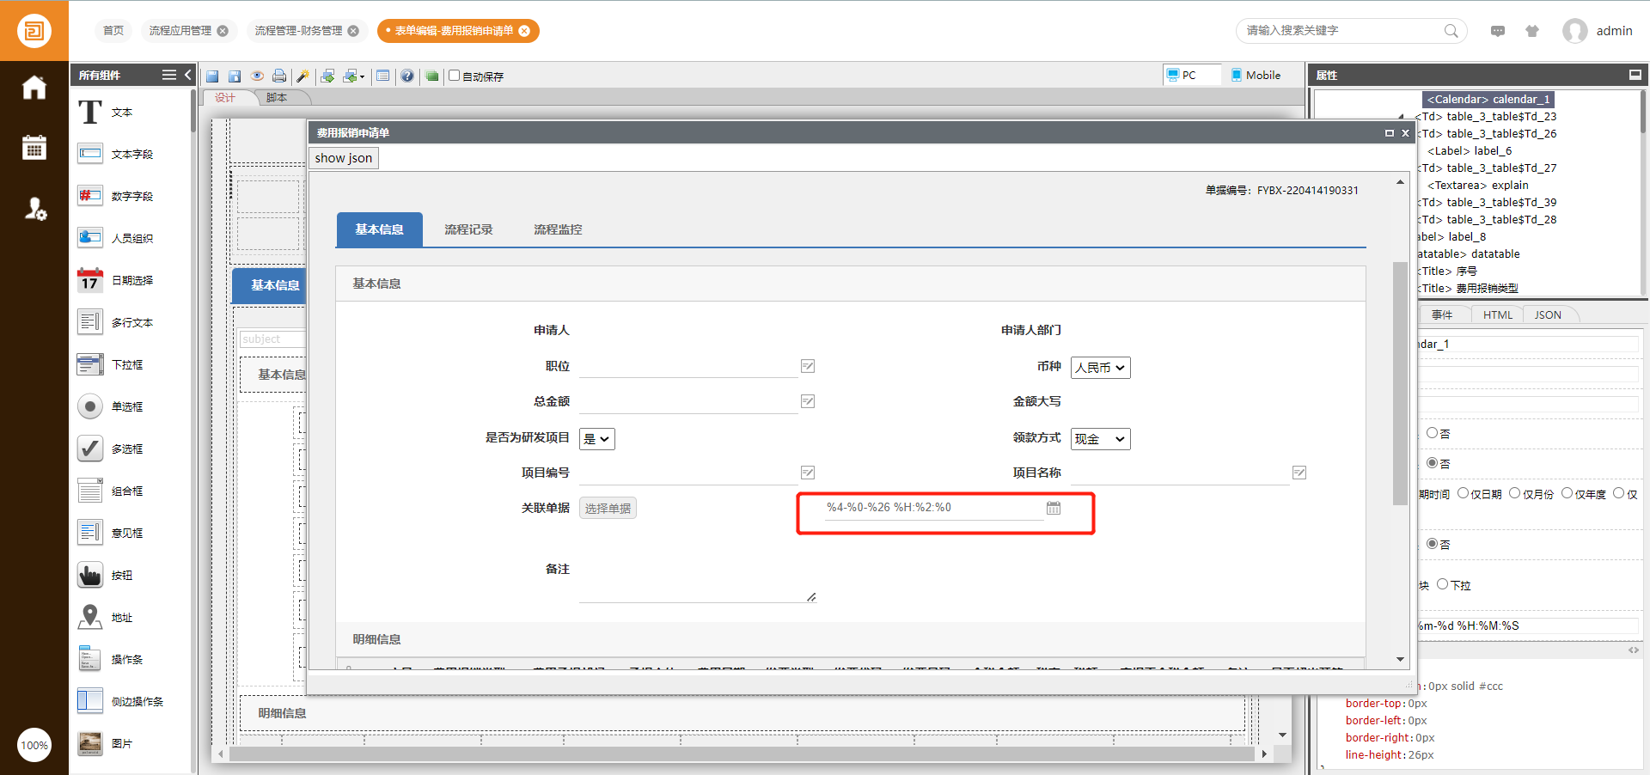
Task: Click the show json button
Action: 344,158
